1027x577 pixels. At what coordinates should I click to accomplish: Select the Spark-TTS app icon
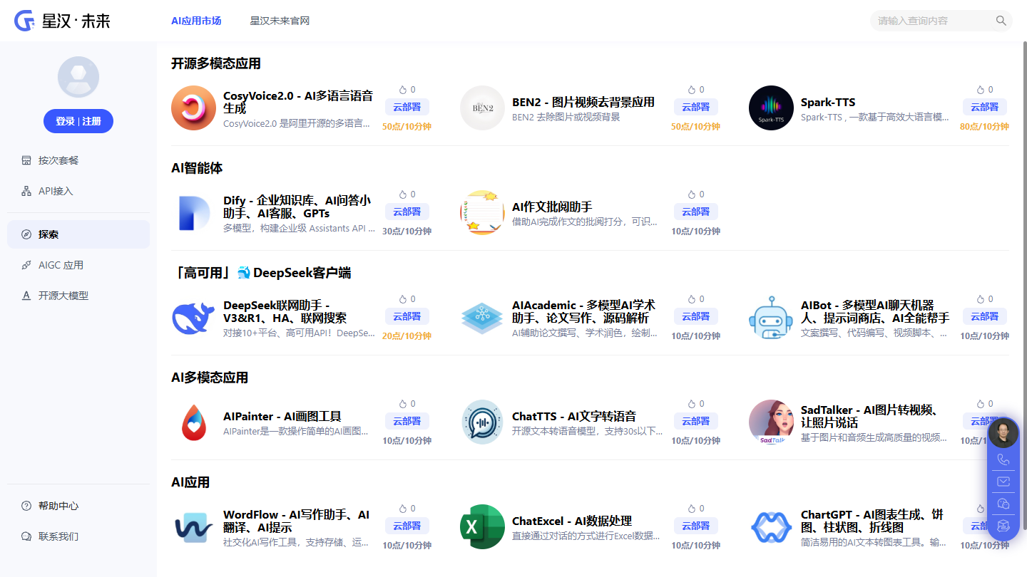click(771, 108)
